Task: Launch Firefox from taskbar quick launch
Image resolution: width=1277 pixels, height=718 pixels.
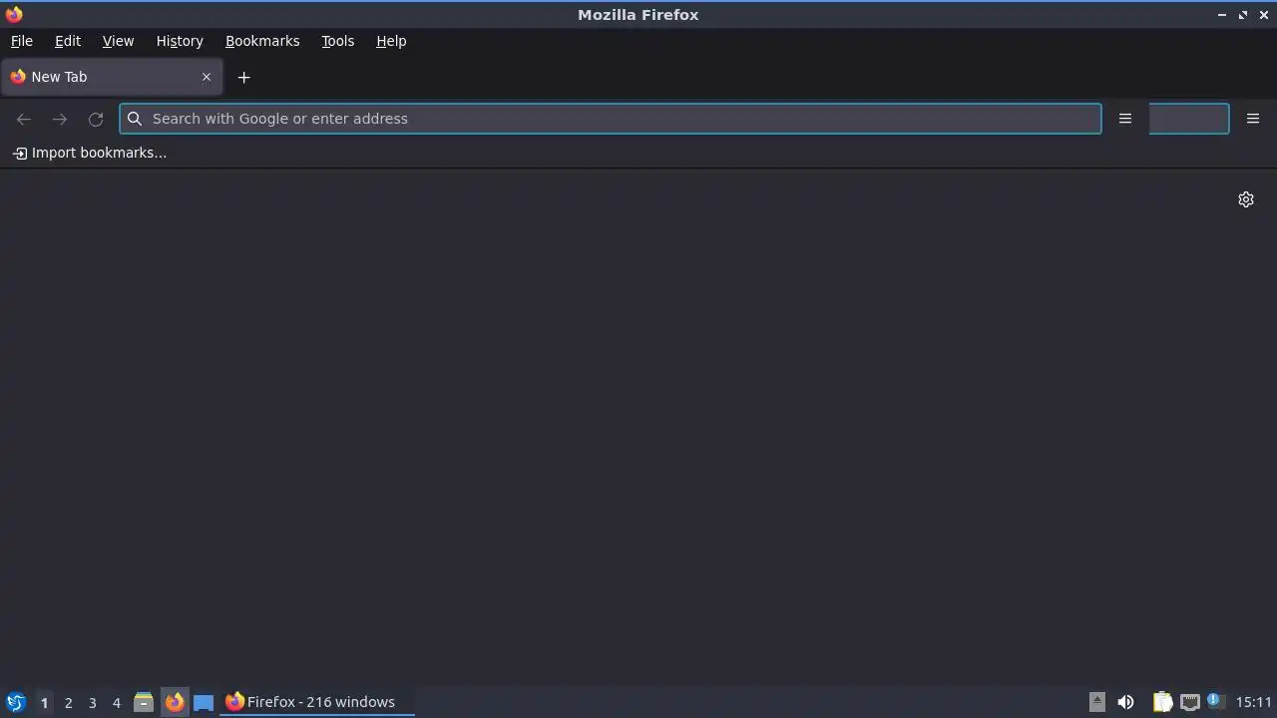Action: click(x=175, y=702)
